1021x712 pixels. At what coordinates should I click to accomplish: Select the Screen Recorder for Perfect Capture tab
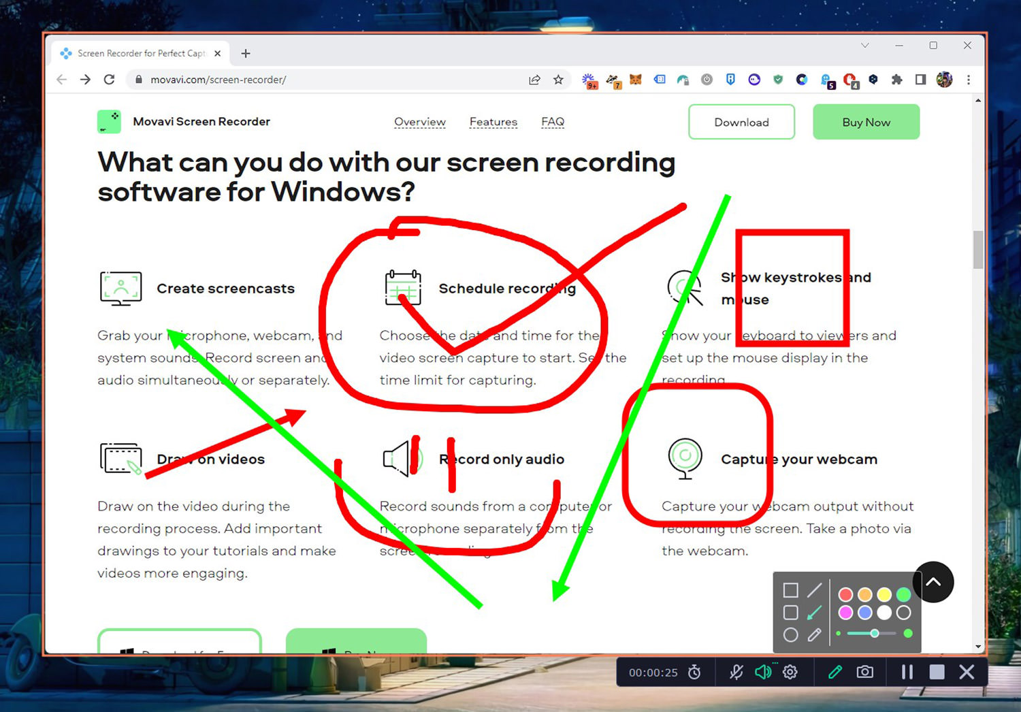pyautogui.click(x=141, y=53)
